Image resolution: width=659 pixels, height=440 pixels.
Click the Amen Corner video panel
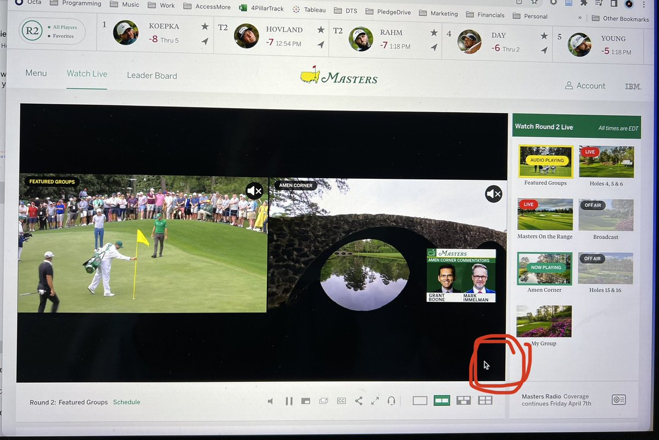[x=388, y=246]
